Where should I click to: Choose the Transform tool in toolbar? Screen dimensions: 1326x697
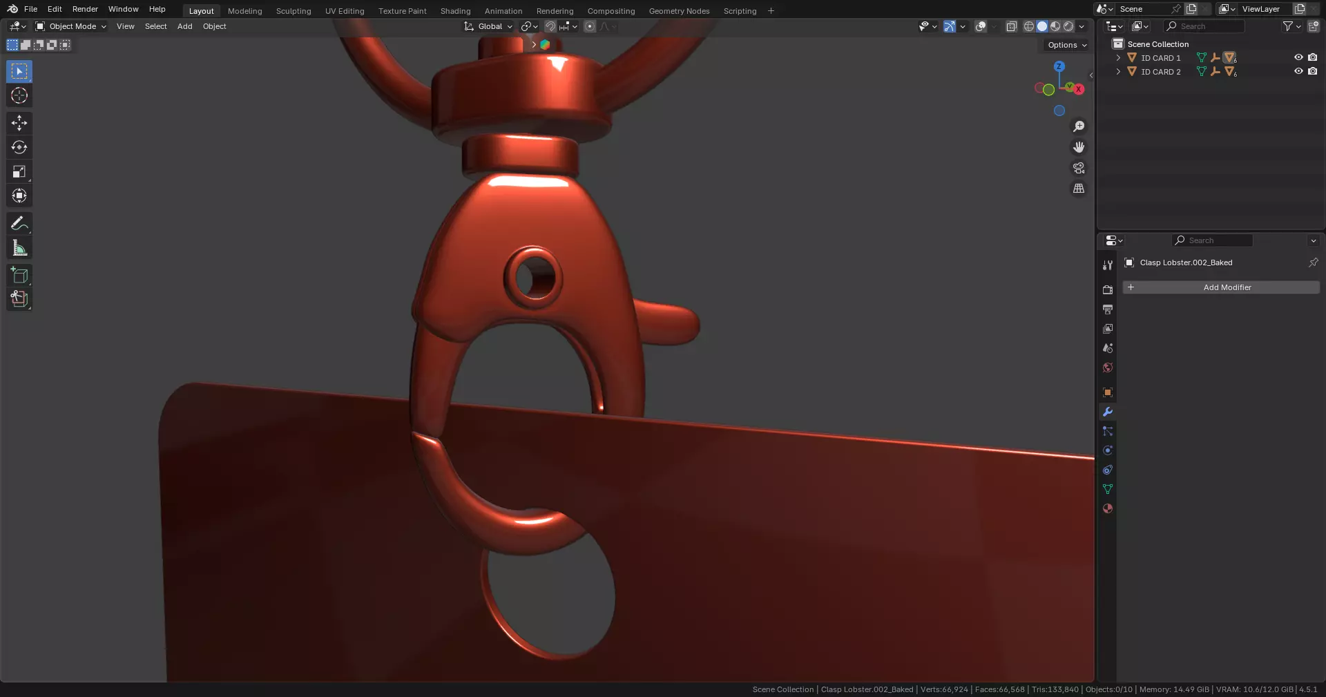[19, 195]
